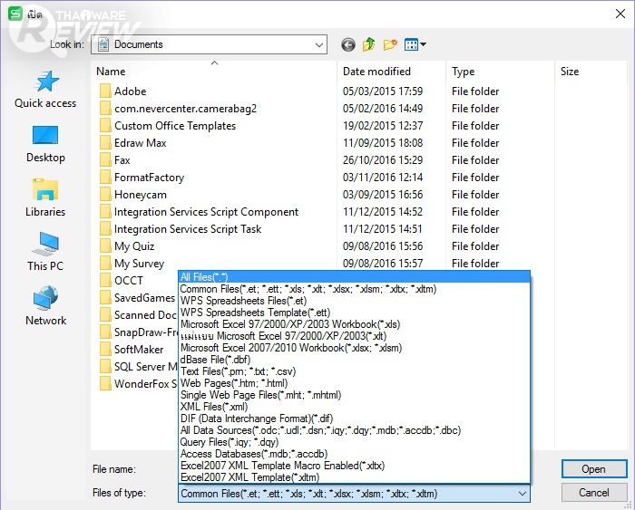Image resolution: width=635 pixels, height=510 pixels.
Task: Expand the Look in Documents dropdown
Action: (x=317, y=44)
